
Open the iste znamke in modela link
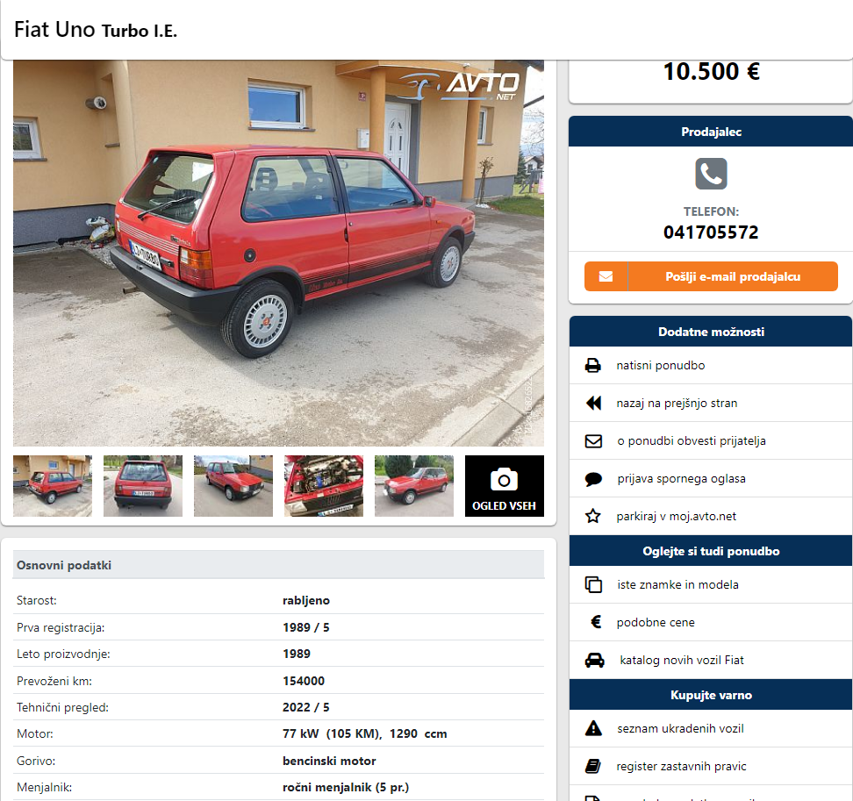click(x=677, y=584)
